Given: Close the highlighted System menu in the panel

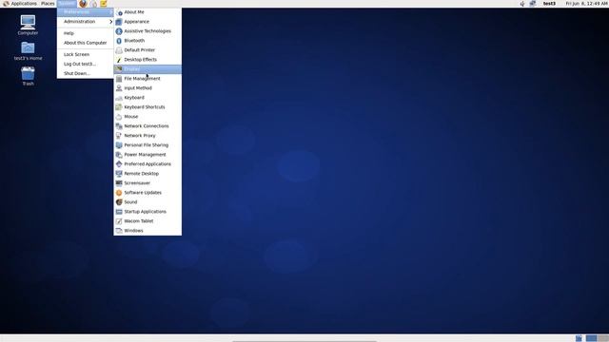Looking at the screenshot, I should tap(67, 4).
